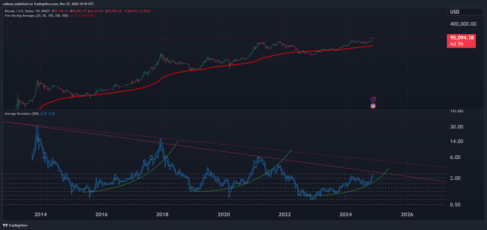The image size is (487, 230).
Task: Open the USD currency selector
Action: pos(466,12)
